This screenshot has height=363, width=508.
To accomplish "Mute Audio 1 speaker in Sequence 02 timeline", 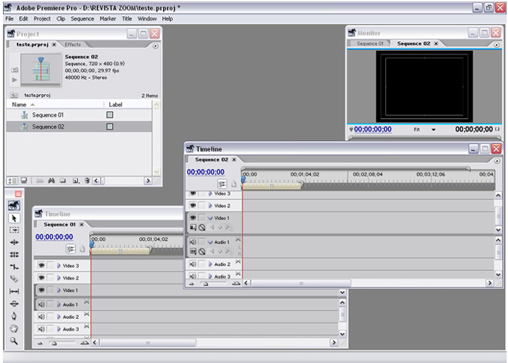I will [193, 242].
